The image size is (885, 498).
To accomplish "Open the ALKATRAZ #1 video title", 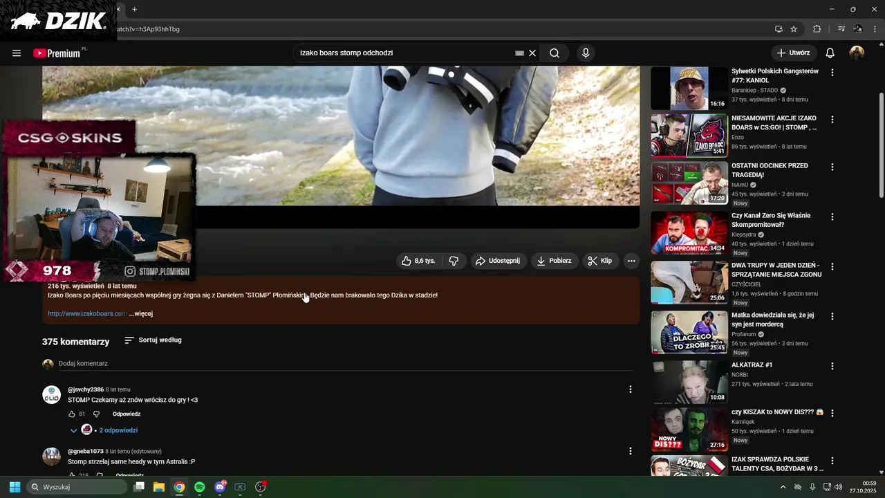I will (752, 365).
